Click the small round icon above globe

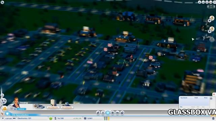tap(2, 95)
